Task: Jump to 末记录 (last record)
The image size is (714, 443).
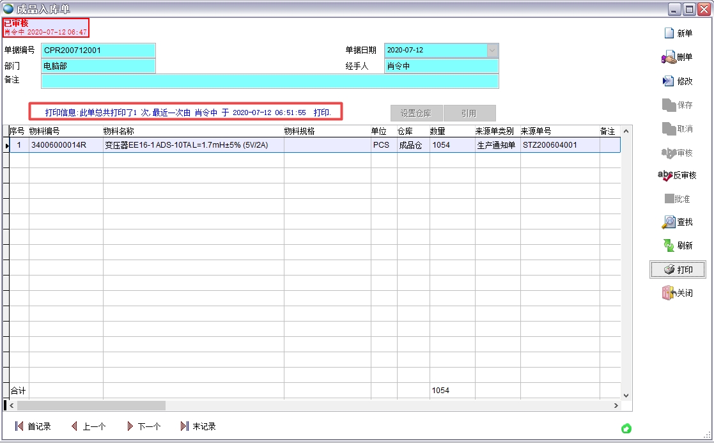Action: click(185, 426)
